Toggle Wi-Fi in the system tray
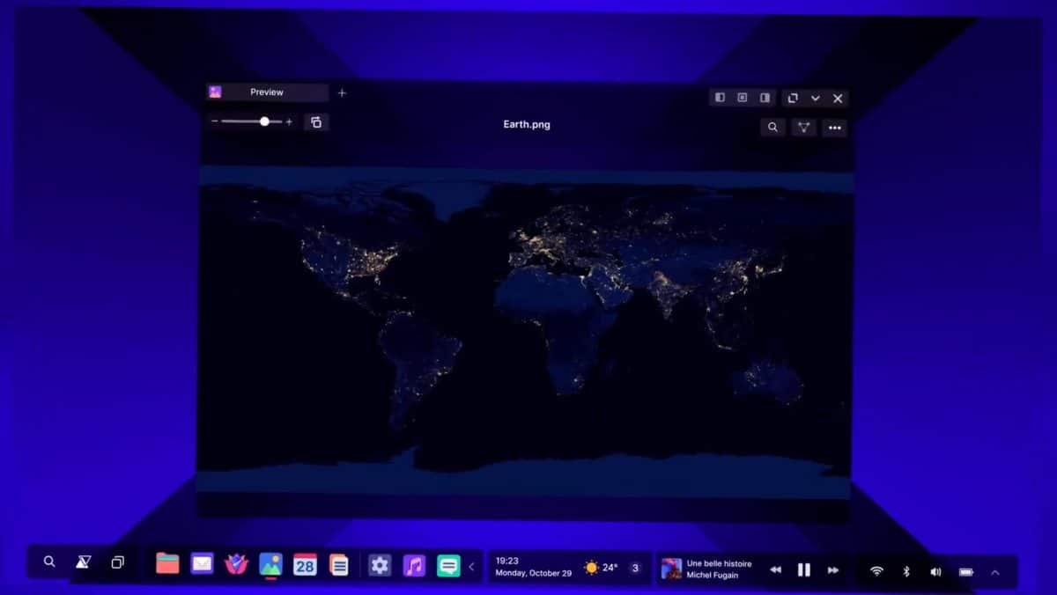Viewport: 1057px width, 595px height. pyautogui.click(x=876, y=570)
